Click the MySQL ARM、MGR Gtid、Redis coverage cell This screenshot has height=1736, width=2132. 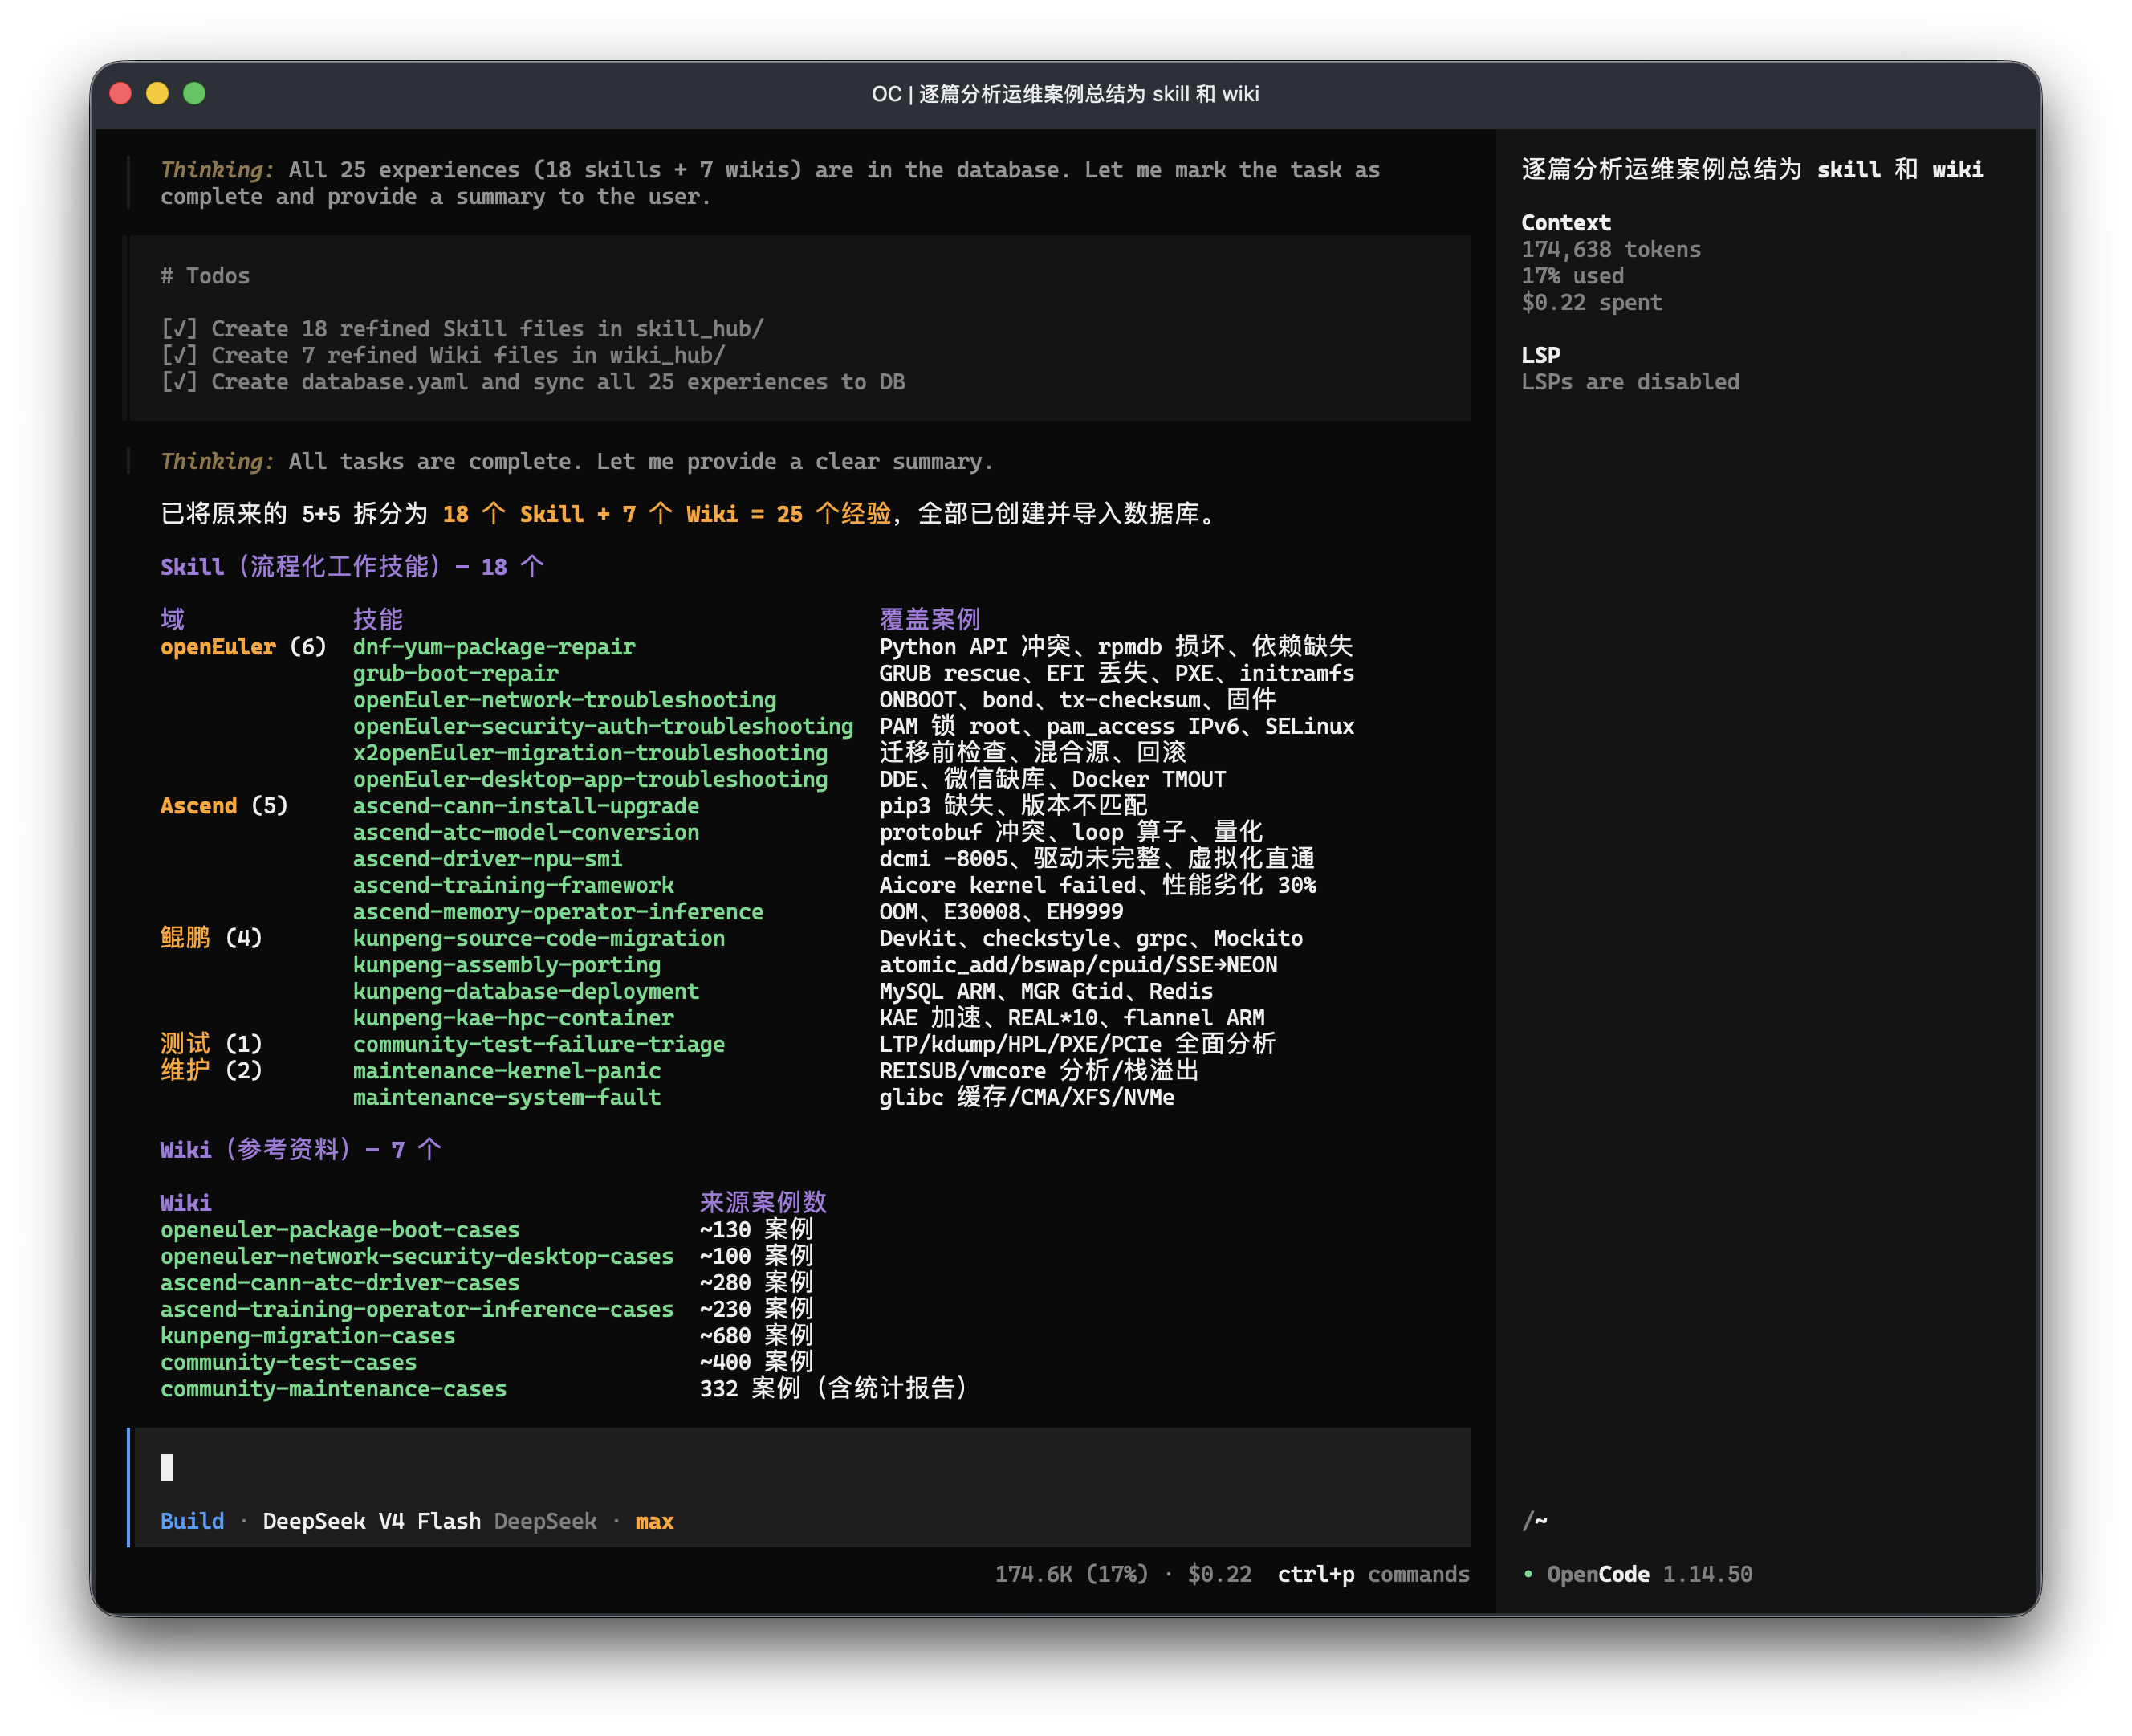click(1045, 991)
